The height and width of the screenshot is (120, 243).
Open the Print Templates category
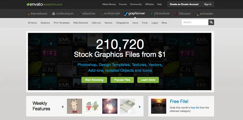(x=62, y=23)
